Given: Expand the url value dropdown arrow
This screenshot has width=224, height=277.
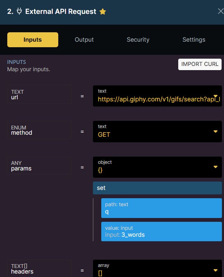Looking at the screenshot, I should coord(215,96).
